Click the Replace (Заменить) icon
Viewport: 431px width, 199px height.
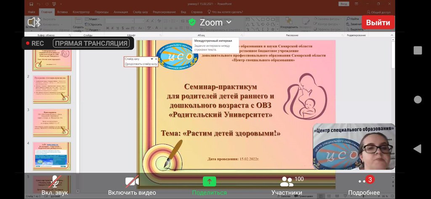pos(348,24)
